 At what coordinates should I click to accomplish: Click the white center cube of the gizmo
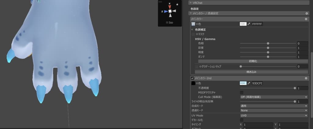170,11
